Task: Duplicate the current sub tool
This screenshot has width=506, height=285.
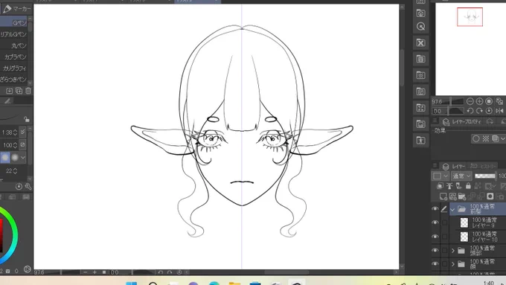Action: click(x=19, y=91)
